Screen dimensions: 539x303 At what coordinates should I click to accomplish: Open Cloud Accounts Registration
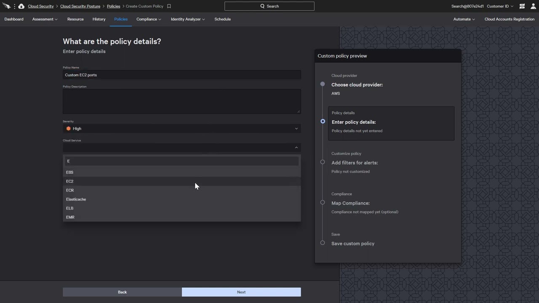510,19
